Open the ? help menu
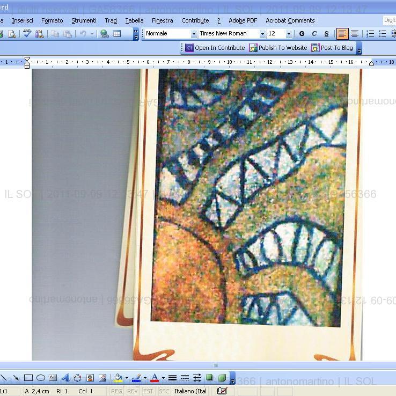The image size is (396, 396). [x=219, y=20]
